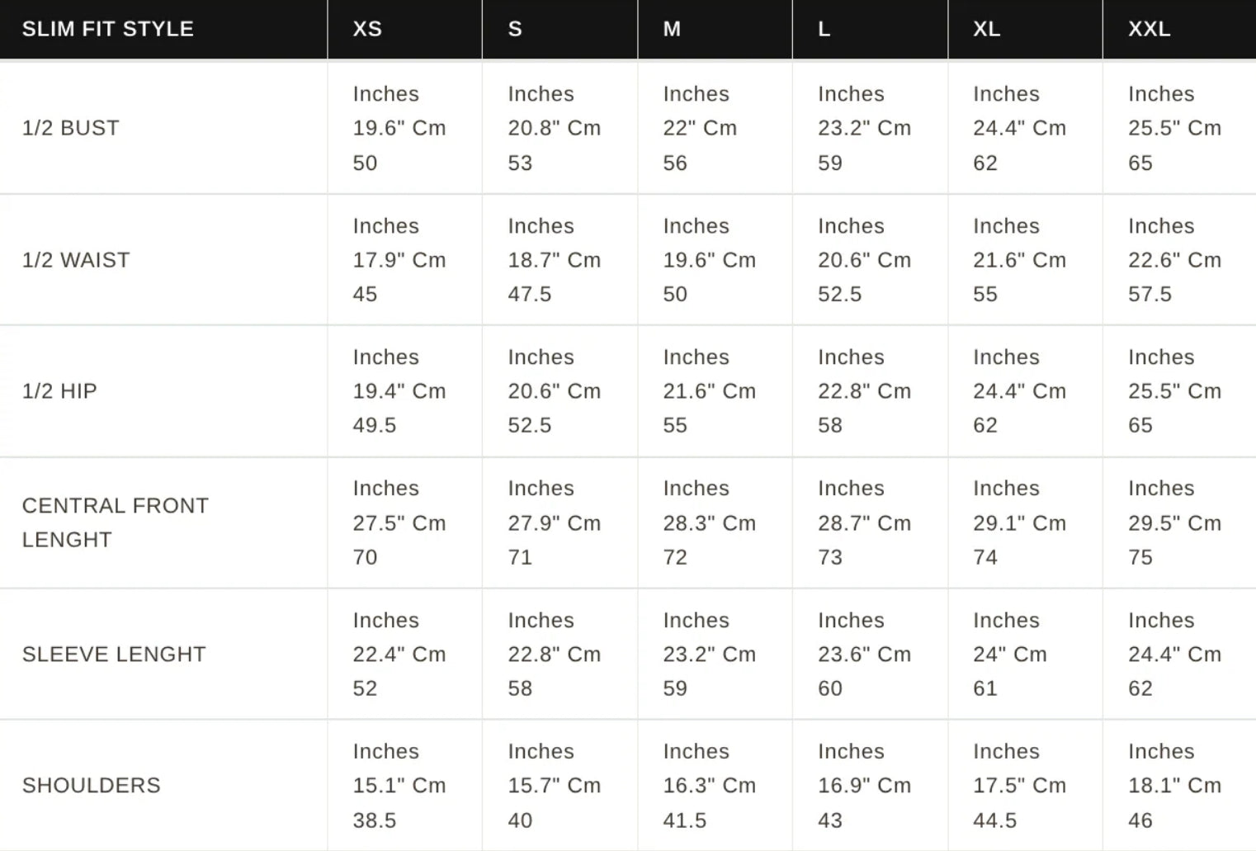Image resolution: width=1256 pixels, height=851 pixels.
Task: Click the SHOULDERS row label
Action: coord(92,786)
